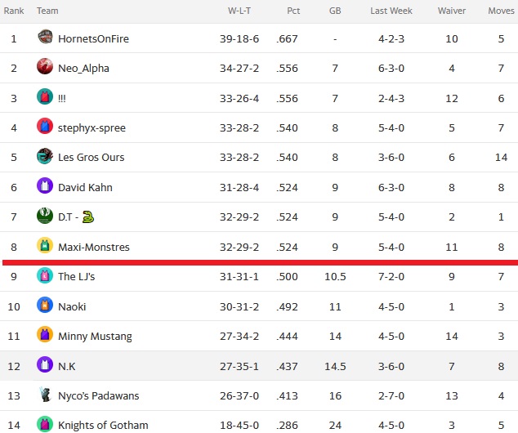Sort table by Pct column header
This screenshot has width=518, height=433.
[x=293, y=11]
